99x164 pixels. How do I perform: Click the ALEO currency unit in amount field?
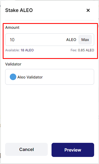(71, 40)
